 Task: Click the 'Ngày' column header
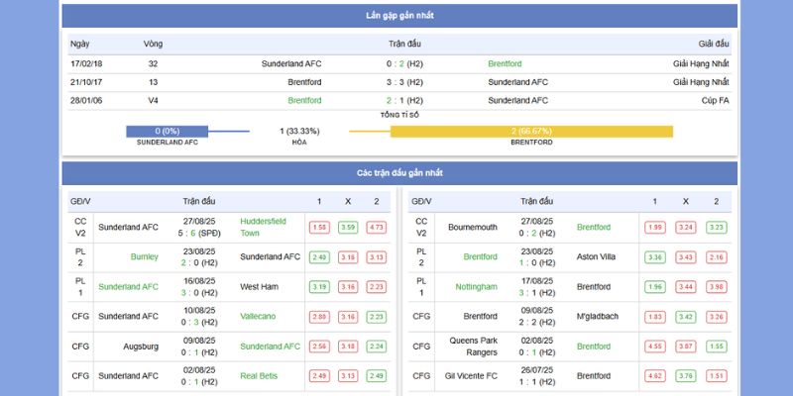[x=80, y=44]
